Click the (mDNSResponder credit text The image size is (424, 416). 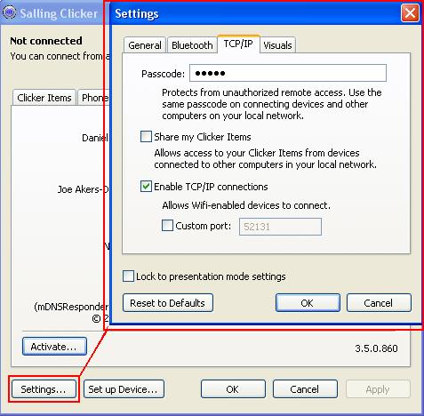pos(71,307)
